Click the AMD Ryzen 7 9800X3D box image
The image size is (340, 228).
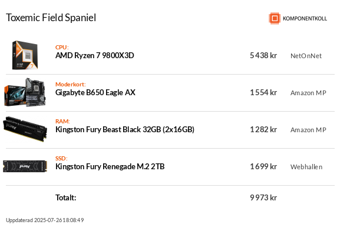25,55
